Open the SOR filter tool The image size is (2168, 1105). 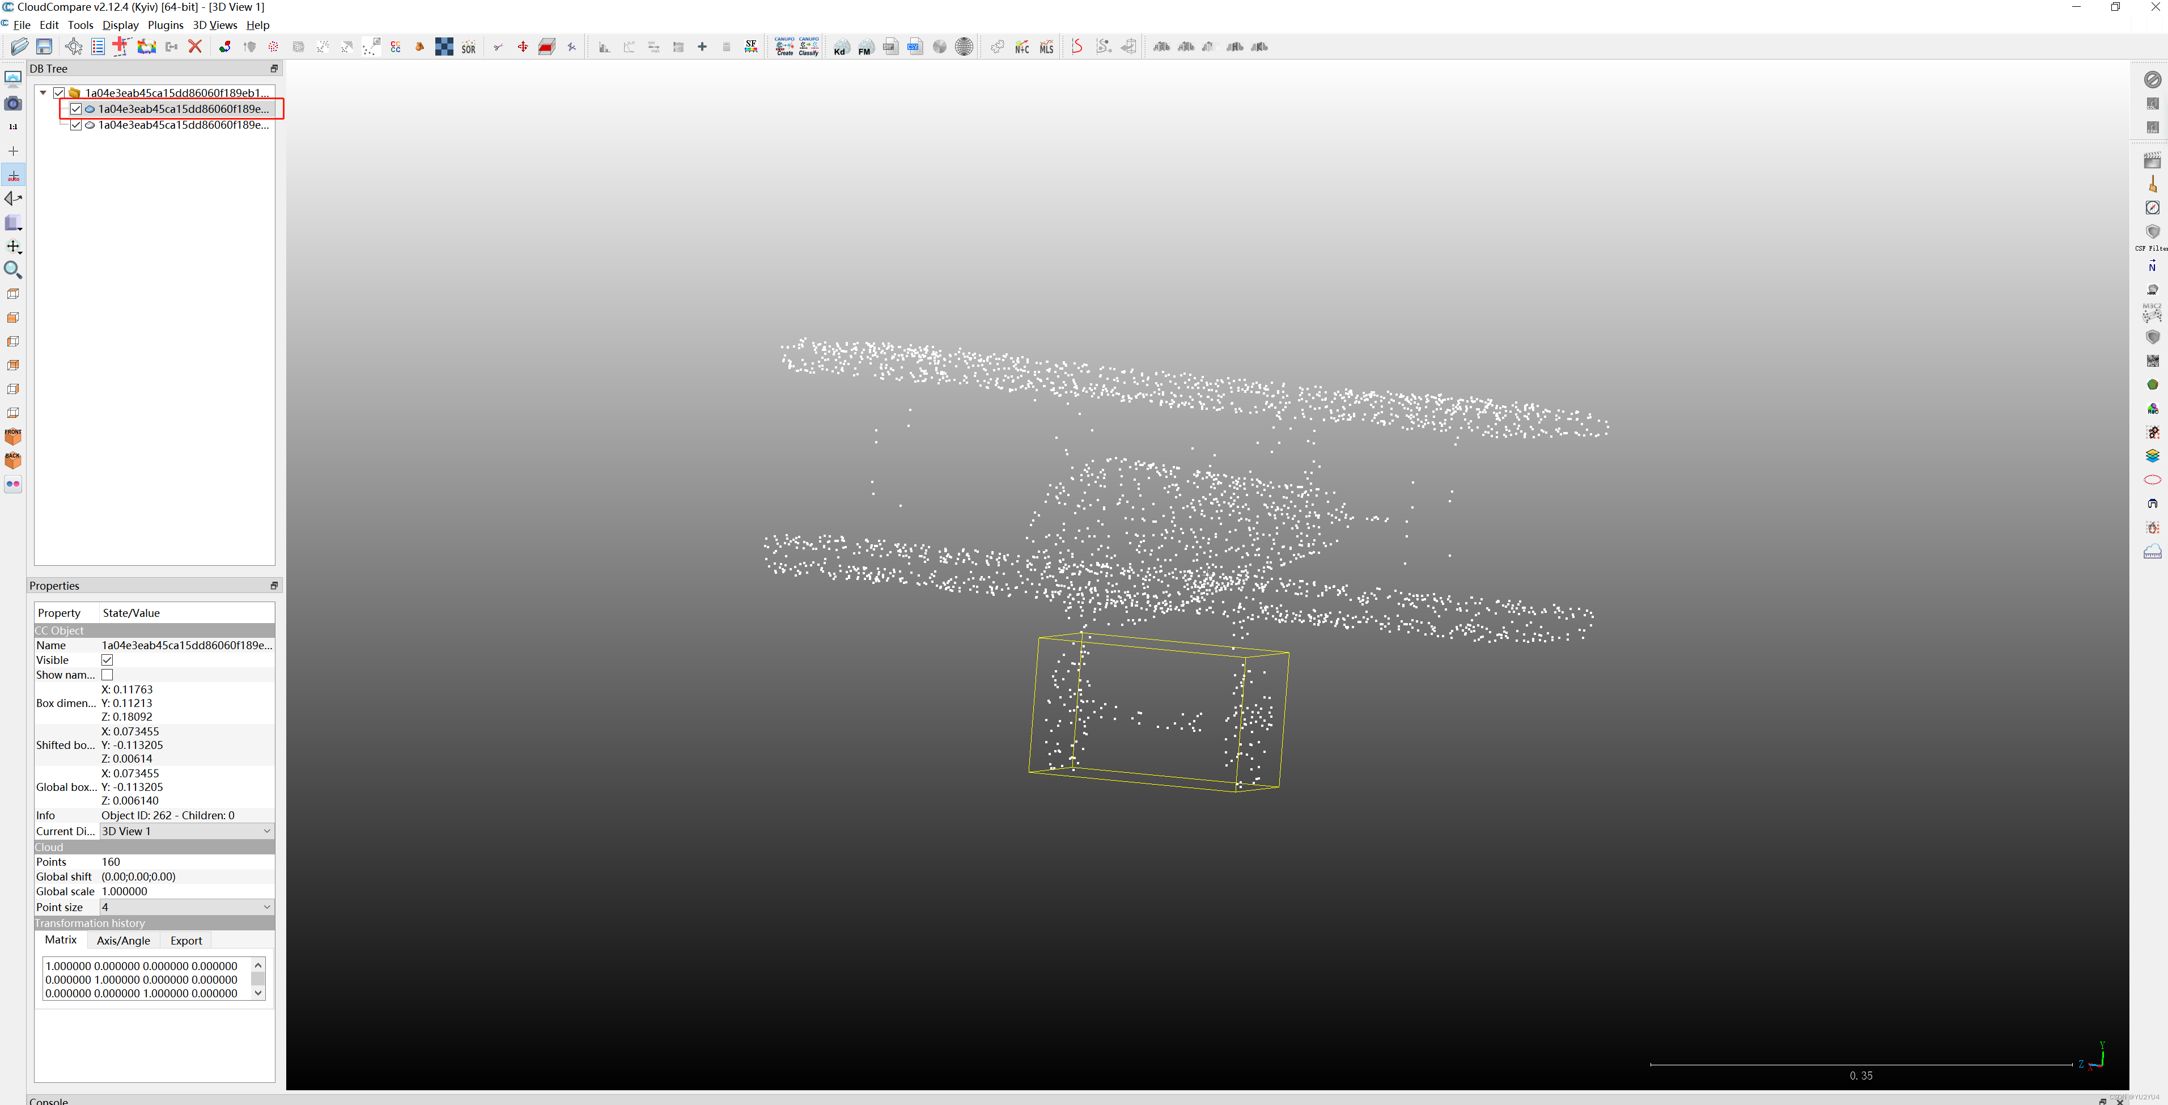point(469,47)
